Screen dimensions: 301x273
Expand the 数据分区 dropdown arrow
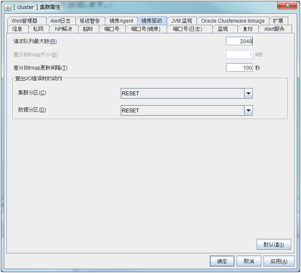[x=249, y=110]
